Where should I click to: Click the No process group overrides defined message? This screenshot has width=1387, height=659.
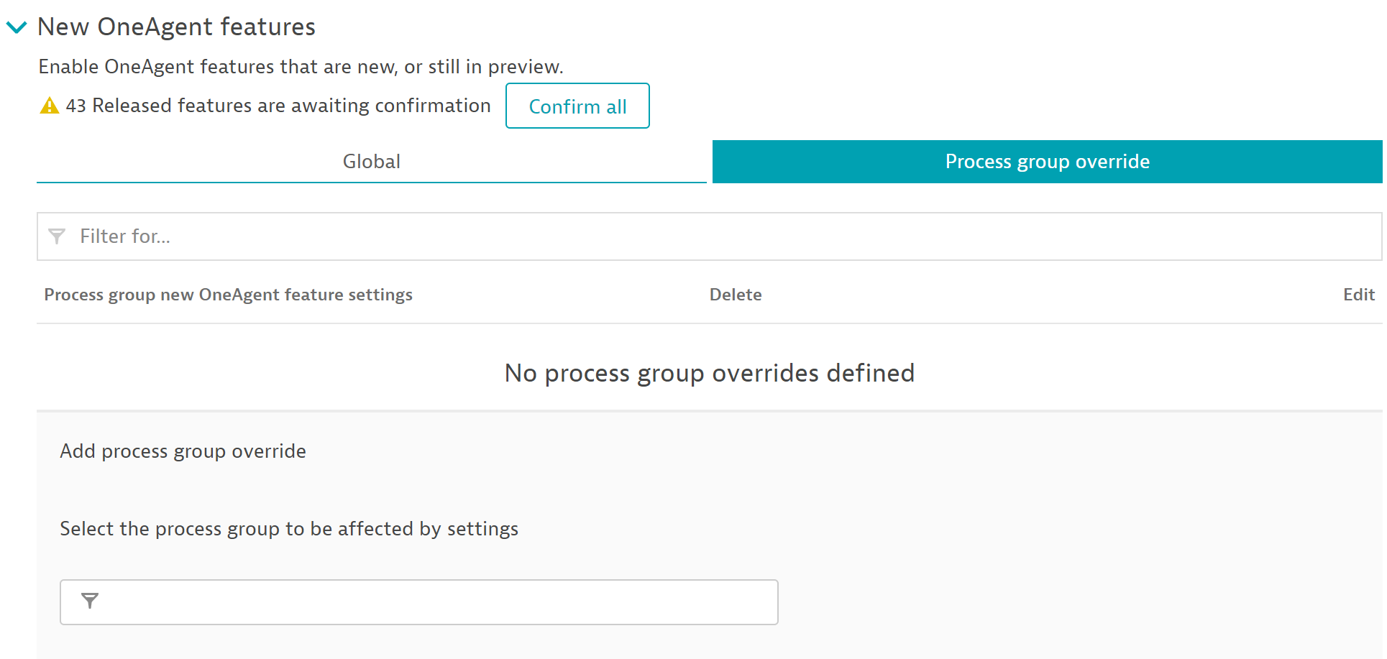(x=709, y=373)
